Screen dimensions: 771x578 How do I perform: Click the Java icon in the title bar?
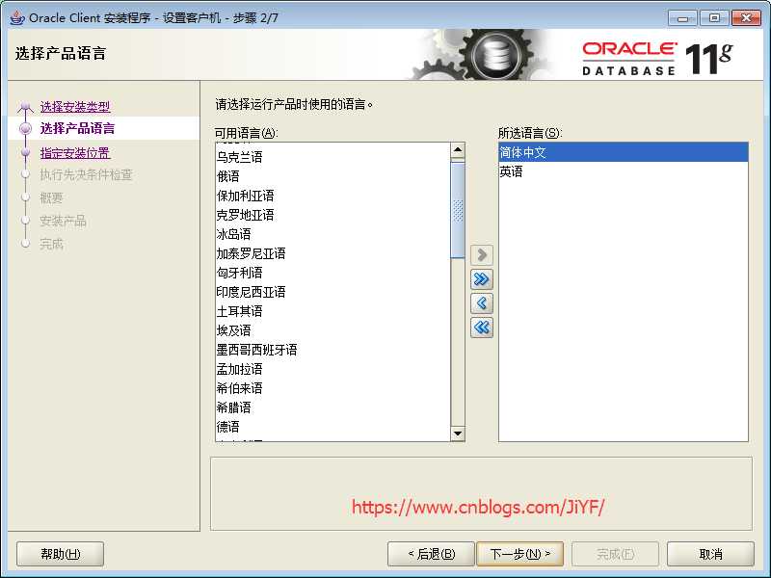coord(17,17)
